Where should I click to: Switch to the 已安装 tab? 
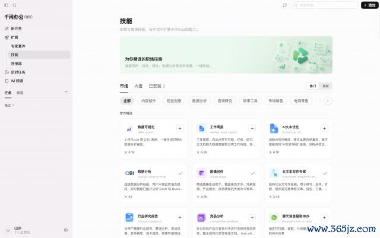click(x=157, y=86)
